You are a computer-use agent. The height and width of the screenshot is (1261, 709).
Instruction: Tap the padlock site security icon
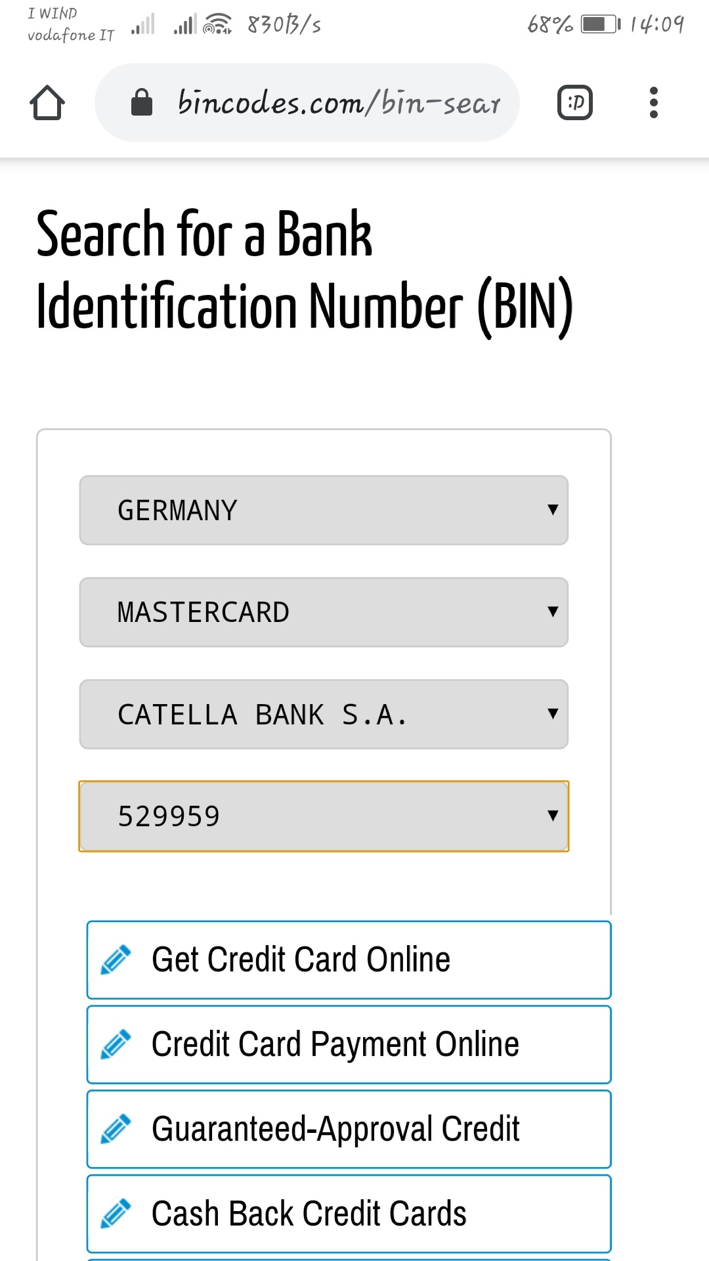[x=142, y=102]
